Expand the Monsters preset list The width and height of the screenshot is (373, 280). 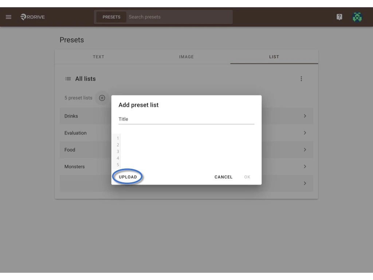305,166
